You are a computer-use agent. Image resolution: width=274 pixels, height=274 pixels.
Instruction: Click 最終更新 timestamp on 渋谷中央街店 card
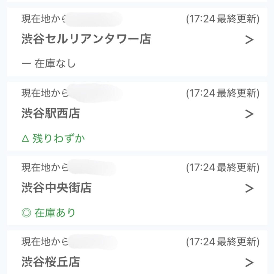223,168
